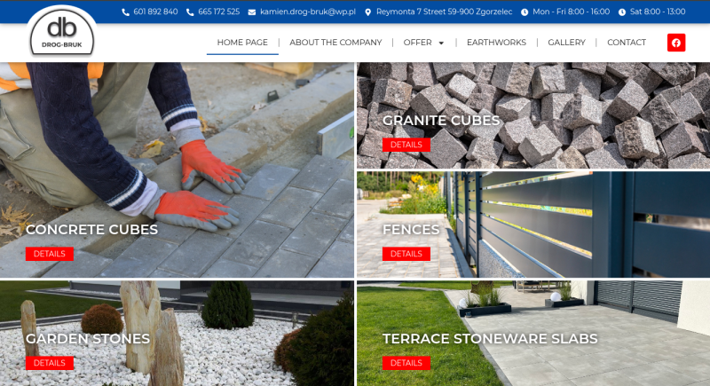View Details for Fences

click(x=406, y=254)
